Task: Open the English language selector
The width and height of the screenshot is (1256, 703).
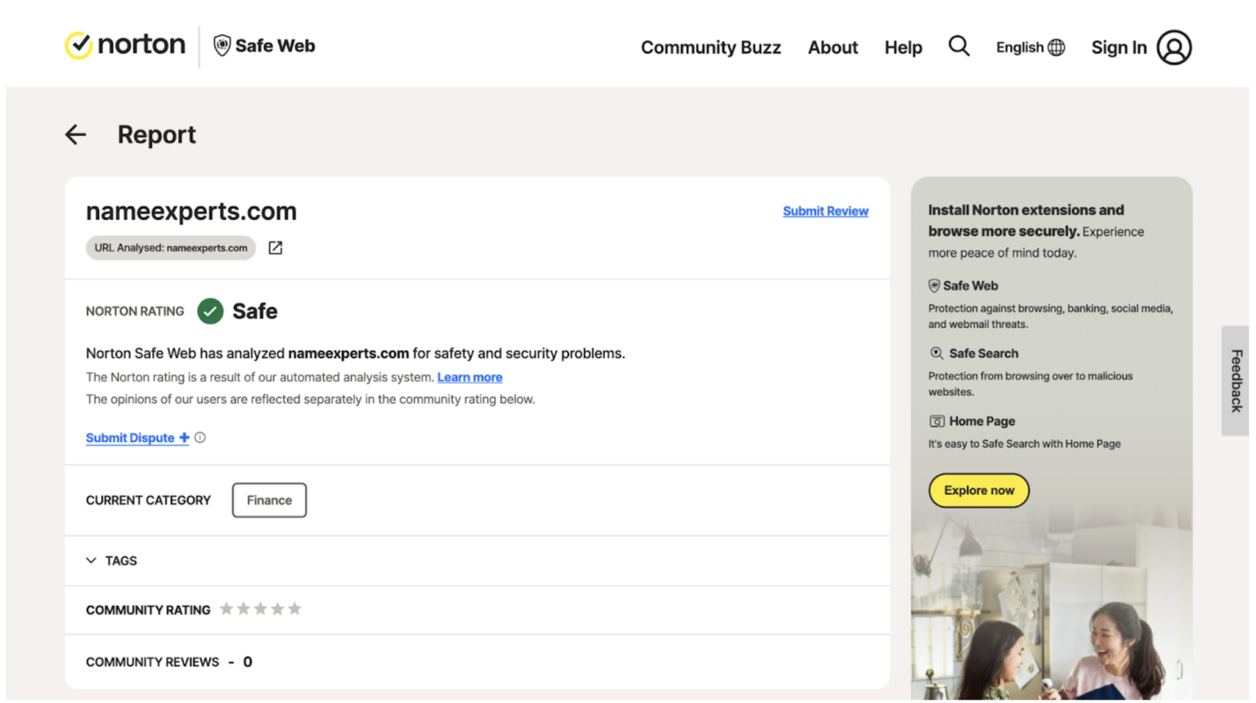Action: click(1030, 47)
